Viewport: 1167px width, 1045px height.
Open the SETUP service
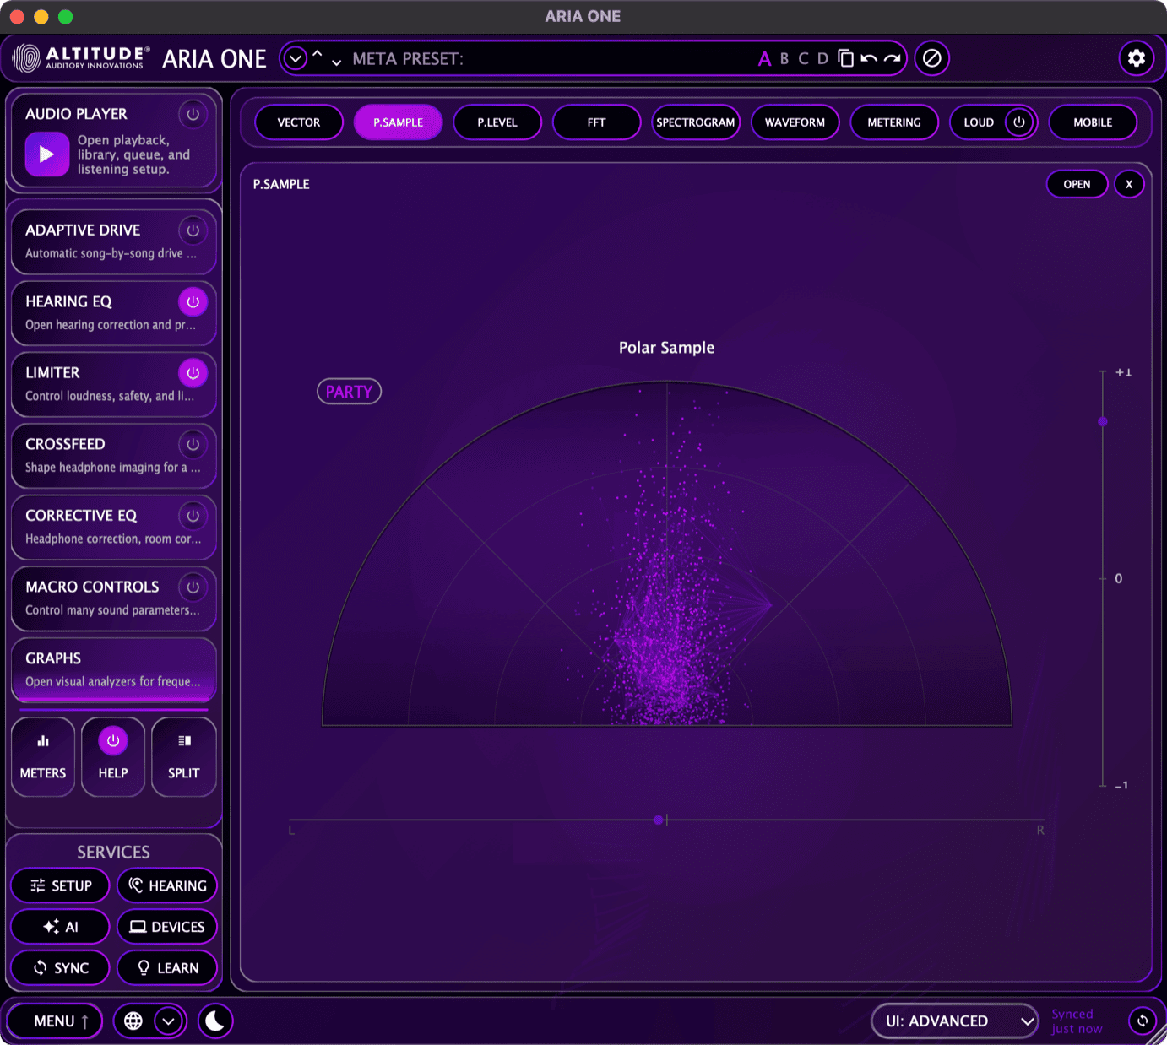60,885
